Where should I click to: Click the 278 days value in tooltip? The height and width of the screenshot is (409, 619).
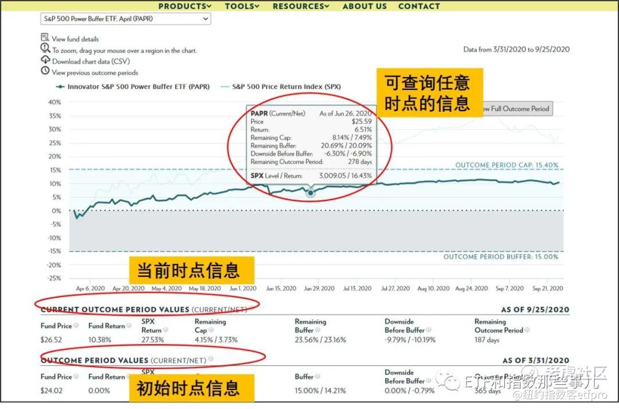tap(359, 162)
